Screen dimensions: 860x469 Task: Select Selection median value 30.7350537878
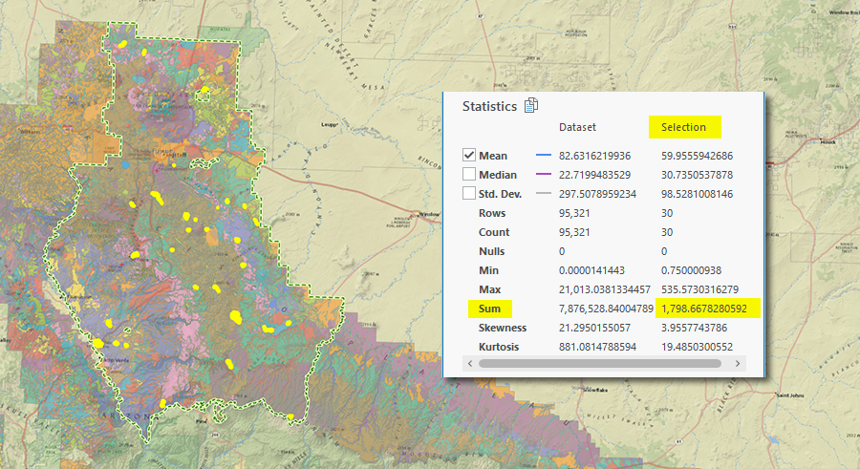697,175
